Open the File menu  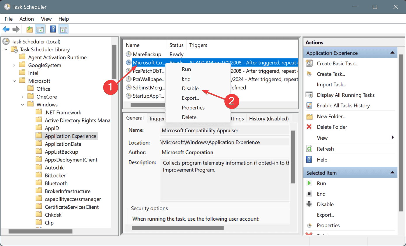(x=9, y=19)
